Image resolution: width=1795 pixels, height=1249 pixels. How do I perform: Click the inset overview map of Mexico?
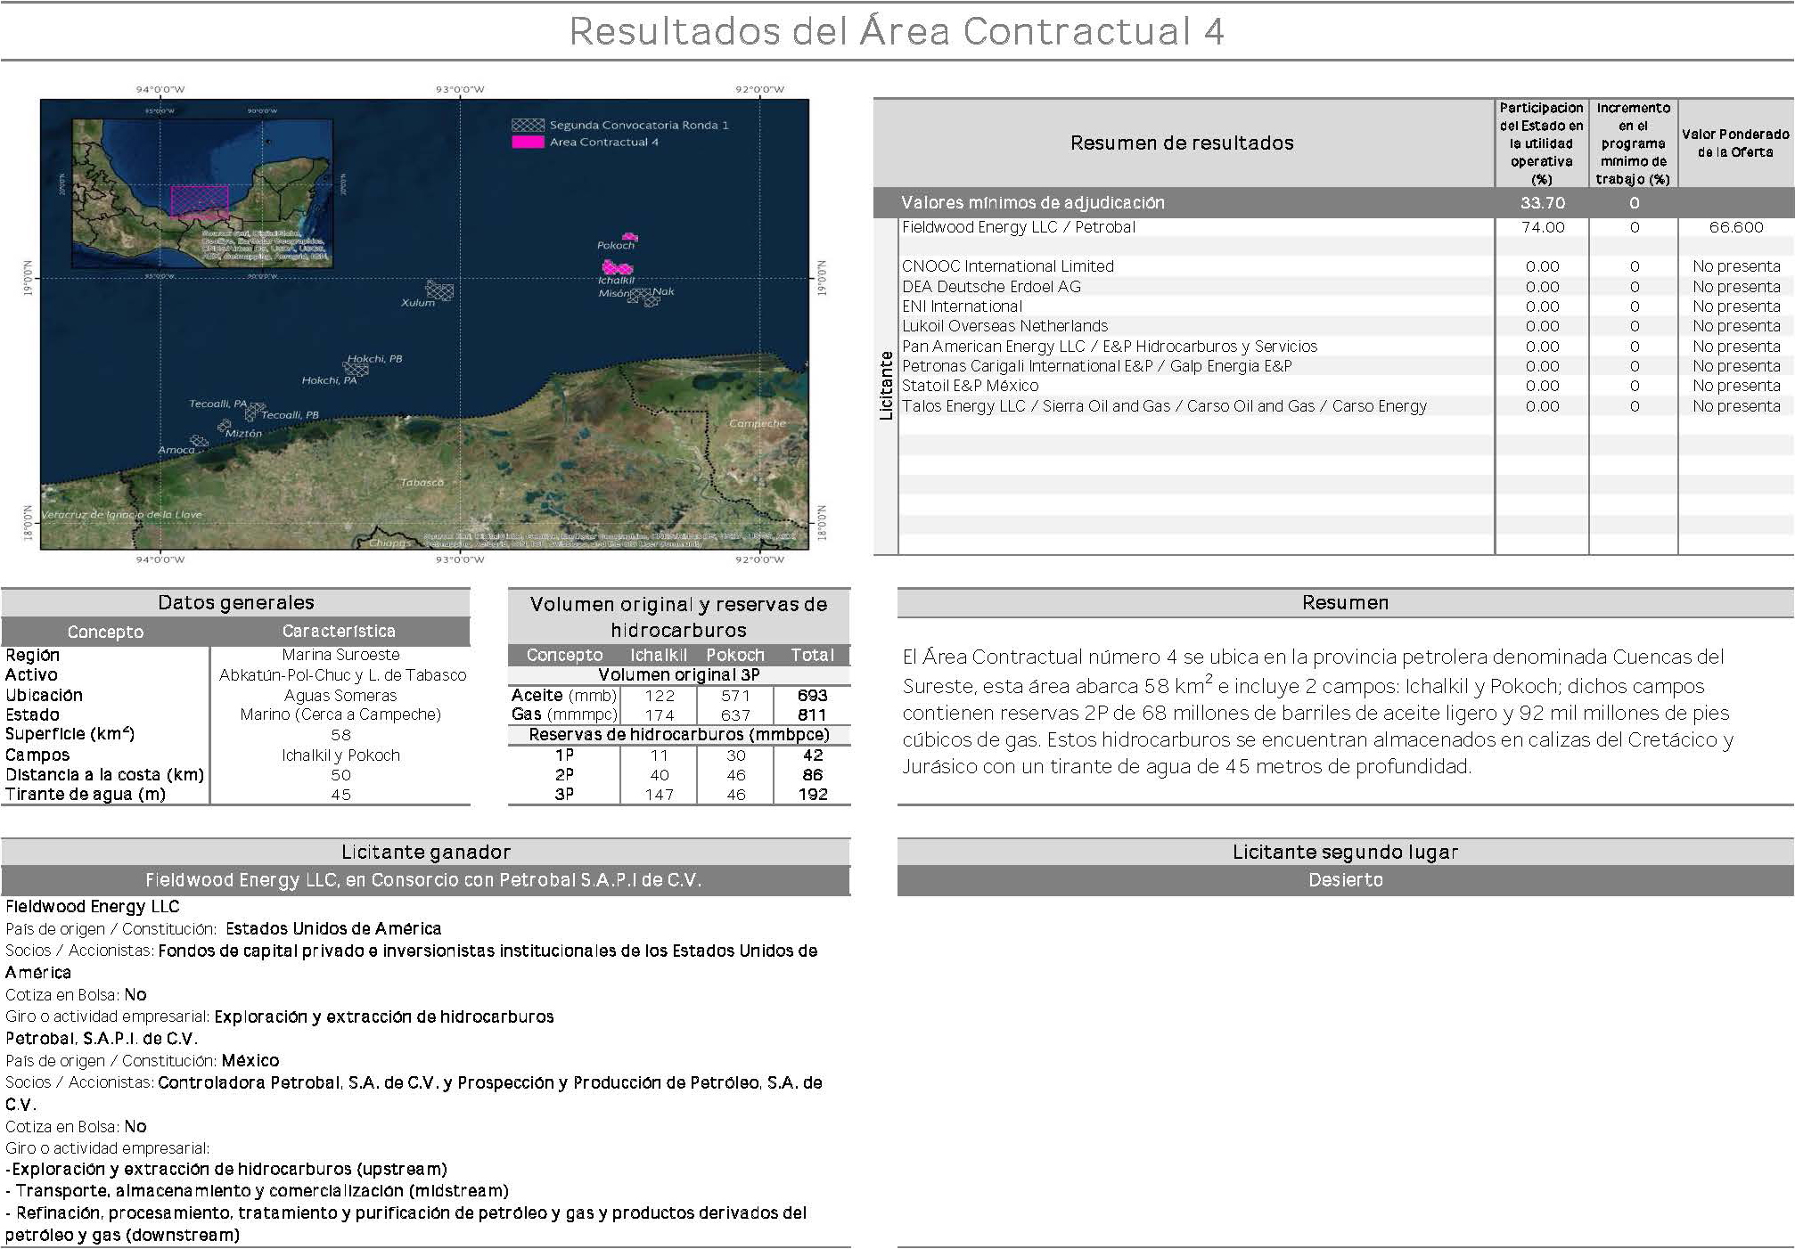click(201, 193)
